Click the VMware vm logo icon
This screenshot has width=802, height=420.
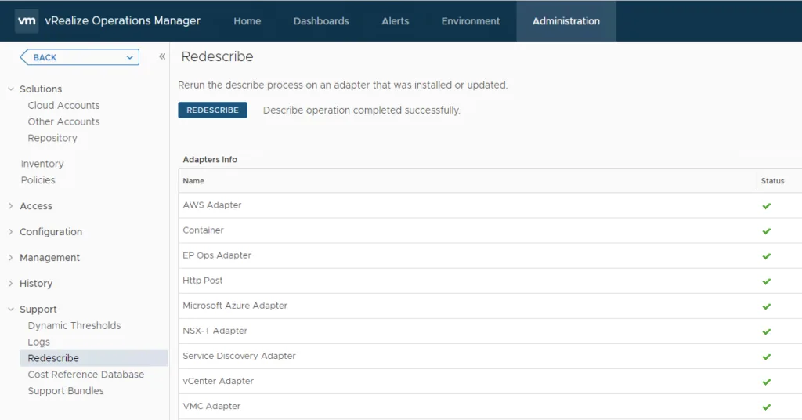tap(27, 21)
